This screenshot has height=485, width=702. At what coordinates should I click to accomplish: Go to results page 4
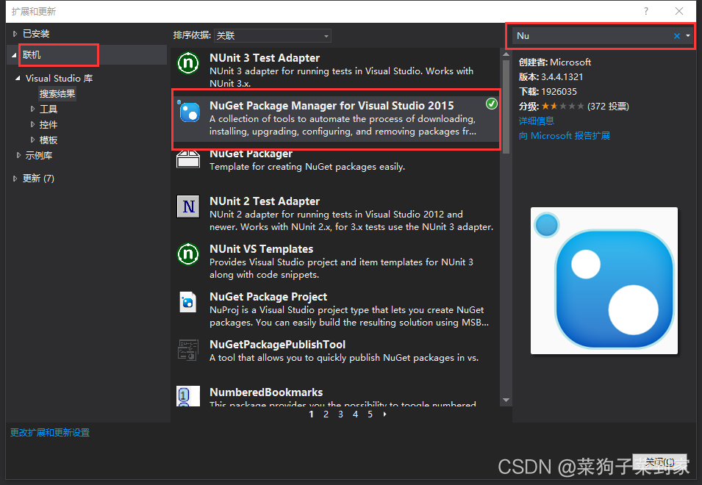coord(356,414)
